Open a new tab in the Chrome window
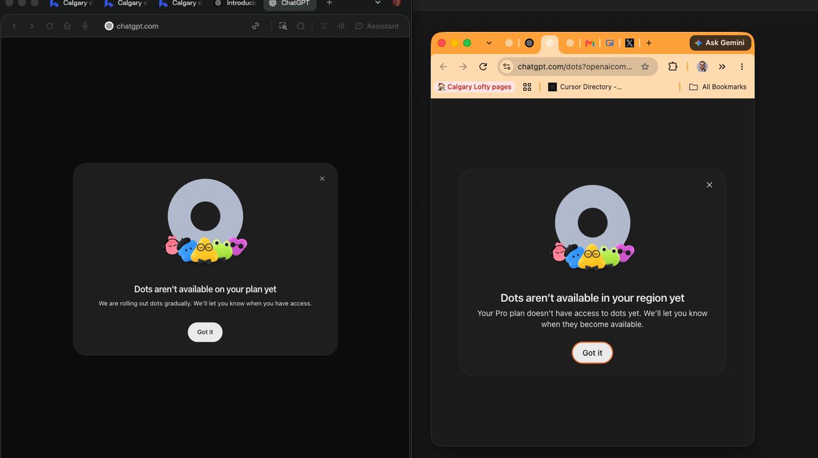 649,43
